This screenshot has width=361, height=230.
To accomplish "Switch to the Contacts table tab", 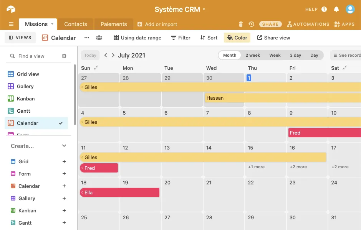I will 76,24.
